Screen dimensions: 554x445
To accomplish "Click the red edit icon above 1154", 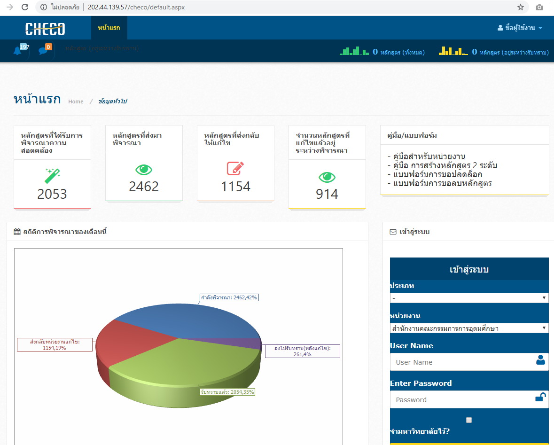I will 235,169.
